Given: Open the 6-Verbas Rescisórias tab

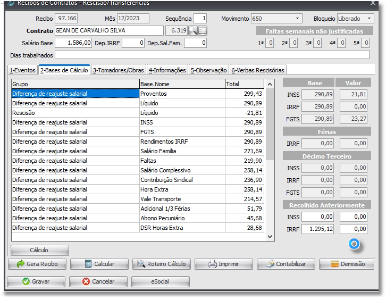Looking at the screenshot, I should 258,70.
